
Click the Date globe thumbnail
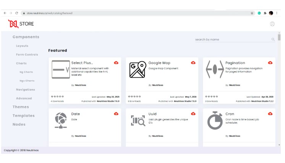[x=61, y=121]
